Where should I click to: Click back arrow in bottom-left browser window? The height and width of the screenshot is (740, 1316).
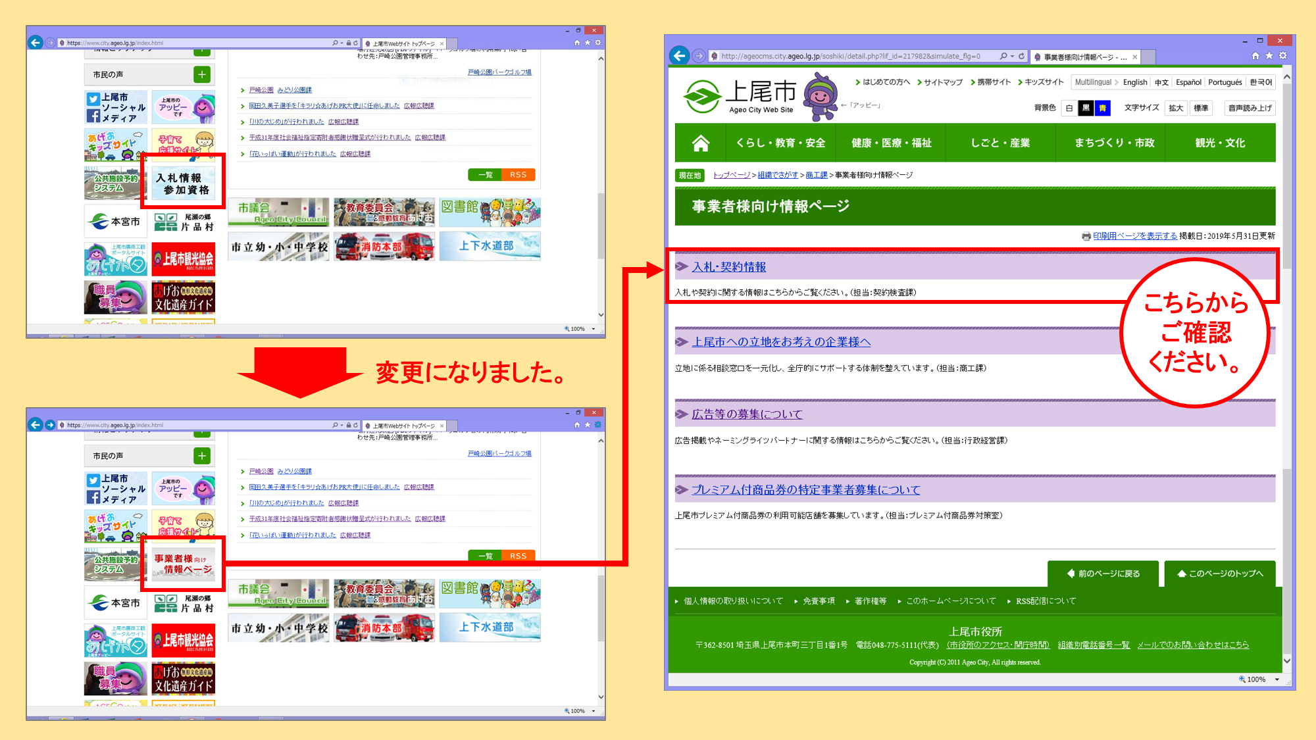[36, 425]
